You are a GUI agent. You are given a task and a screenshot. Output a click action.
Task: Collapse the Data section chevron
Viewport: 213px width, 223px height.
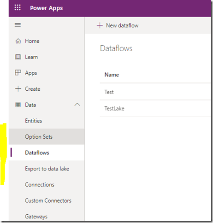coord(77,105)
